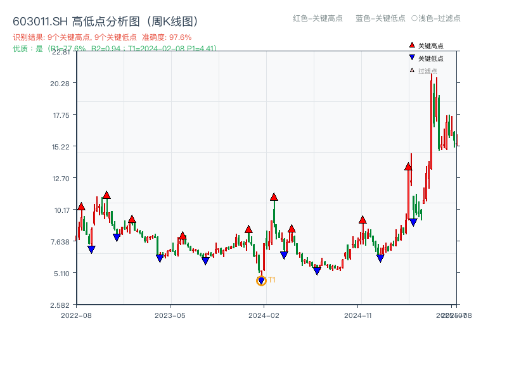The image size is (507, 380).
Task: Click the y-axis value 20.28
Action: (60, 84)
